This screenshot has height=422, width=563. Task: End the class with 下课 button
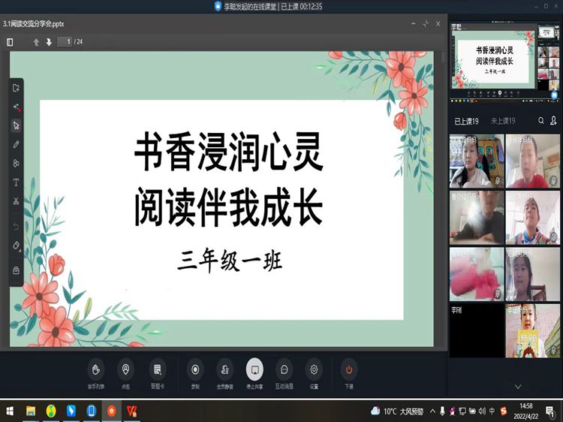pyautogui.click(x=348, y=369)
